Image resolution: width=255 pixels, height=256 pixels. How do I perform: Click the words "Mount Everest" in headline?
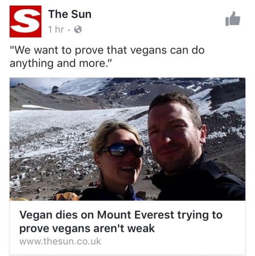[x=136, y=215]
